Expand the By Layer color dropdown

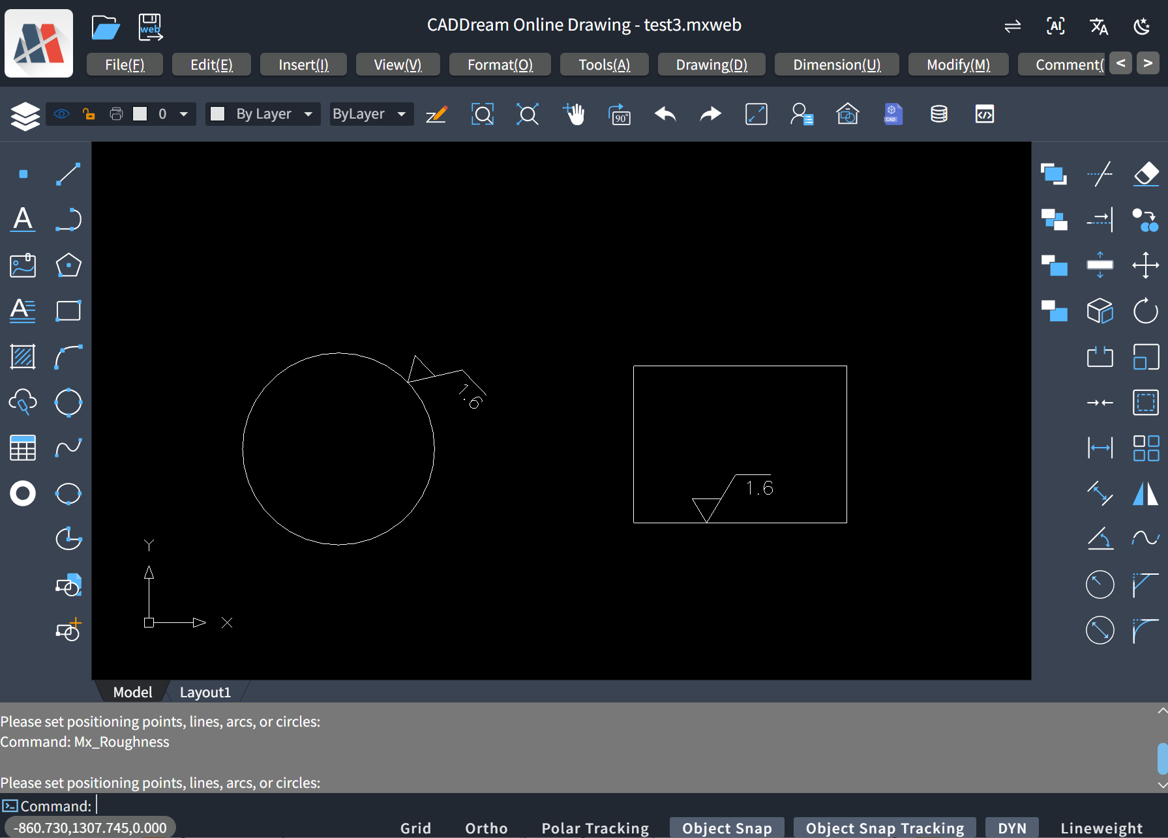click(308, 114)
